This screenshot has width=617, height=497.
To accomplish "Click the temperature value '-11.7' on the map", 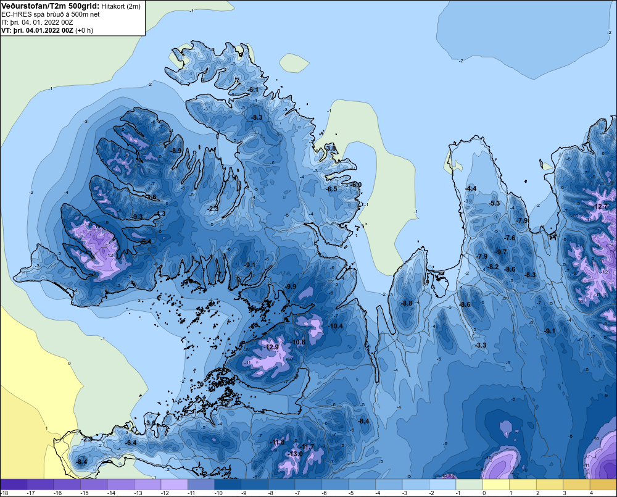I will (307, 446).
